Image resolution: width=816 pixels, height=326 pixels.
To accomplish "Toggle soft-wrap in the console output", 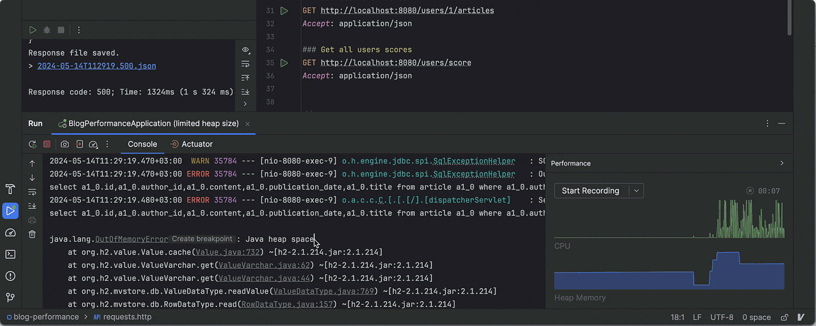I will coord(32,192).
